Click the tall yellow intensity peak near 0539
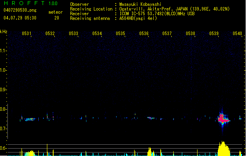 point(224,149)
